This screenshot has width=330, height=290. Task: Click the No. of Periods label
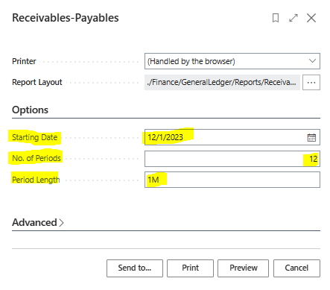coord(37,158)
